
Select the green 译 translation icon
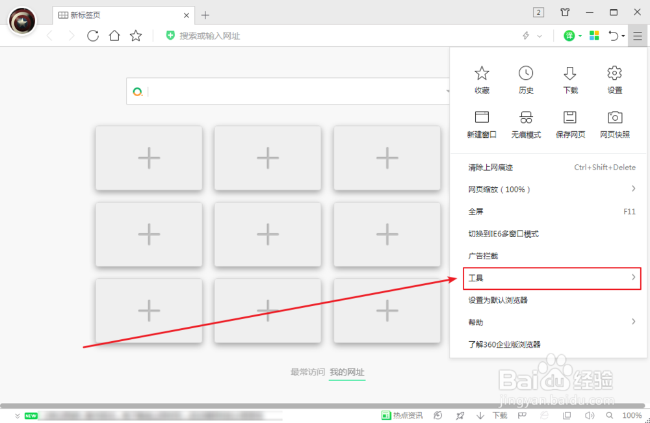570,36
